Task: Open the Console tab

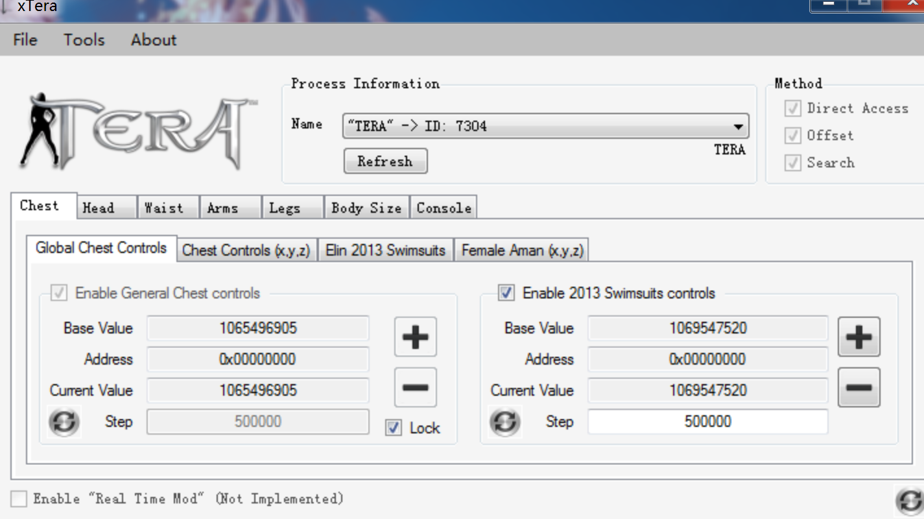Action: point(444,208)
